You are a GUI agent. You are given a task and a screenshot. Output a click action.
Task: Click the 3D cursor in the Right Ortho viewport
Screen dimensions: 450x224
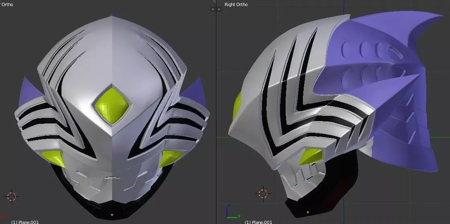[263, 193]
